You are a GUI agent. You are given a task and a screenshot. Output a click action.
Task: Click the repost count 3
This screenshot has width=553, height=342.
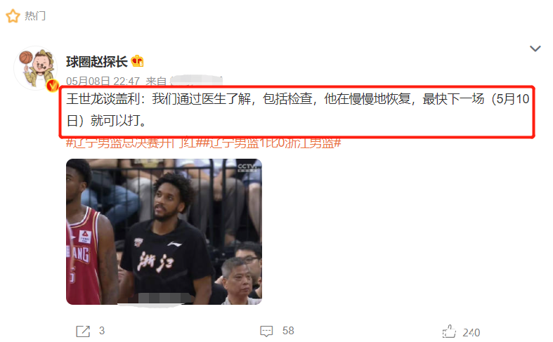click(x=102, y=331)
